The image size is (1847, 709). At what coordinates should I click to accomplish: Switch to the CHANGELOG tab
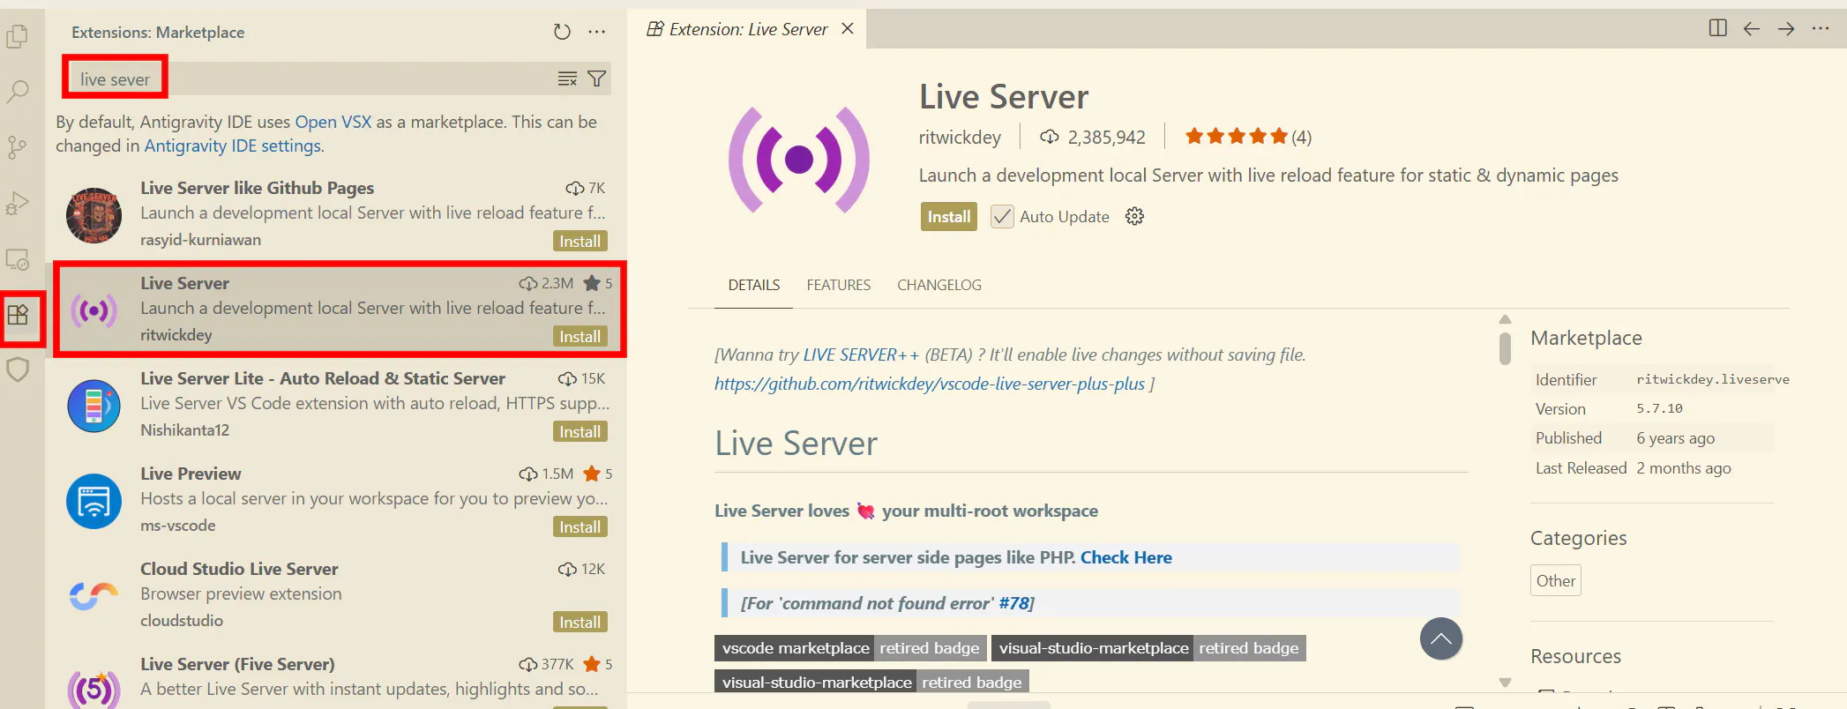click(939, 285)
